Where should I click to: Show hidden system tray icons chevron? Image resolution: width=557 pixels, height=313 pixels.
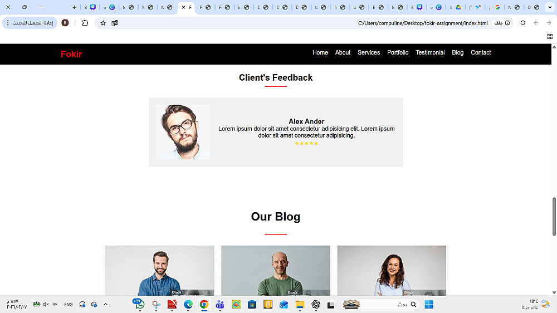(105, 305)
